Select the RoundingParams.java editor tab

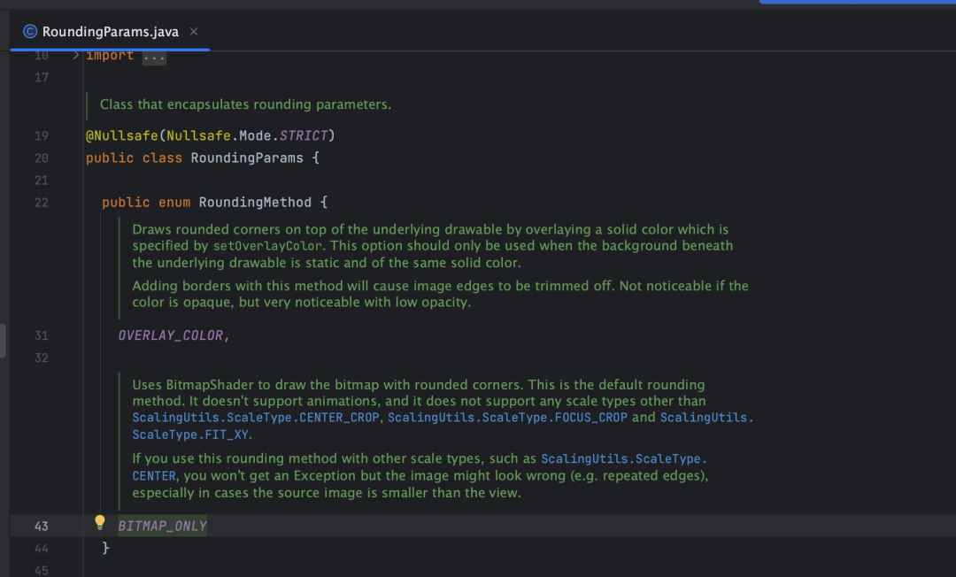(x=110, y=32)
